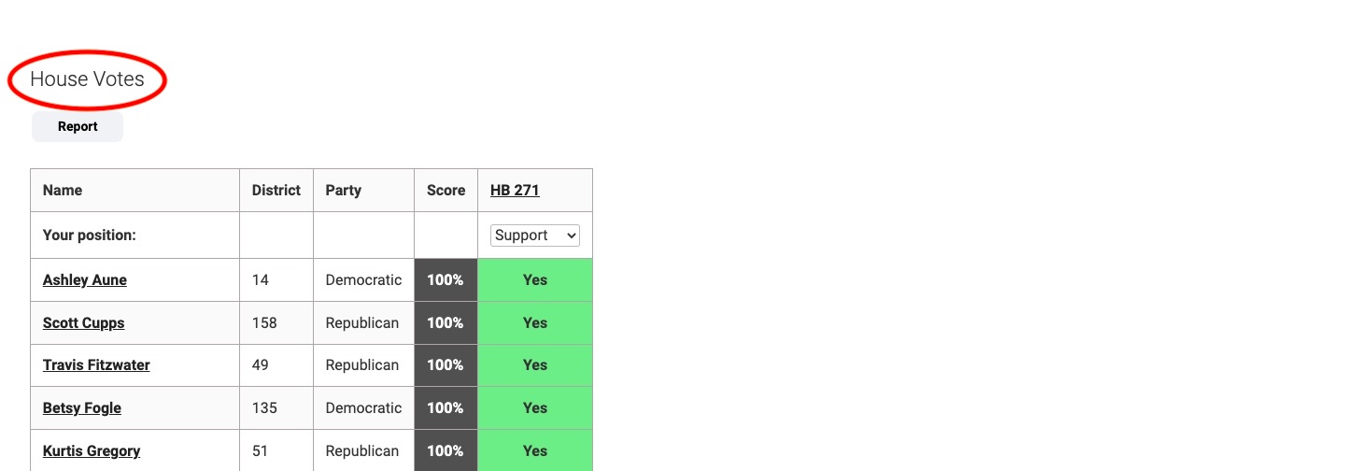Open the HB 271 bill link
The width and height of the screenshot is (1345, 471).
click(515, 191)
